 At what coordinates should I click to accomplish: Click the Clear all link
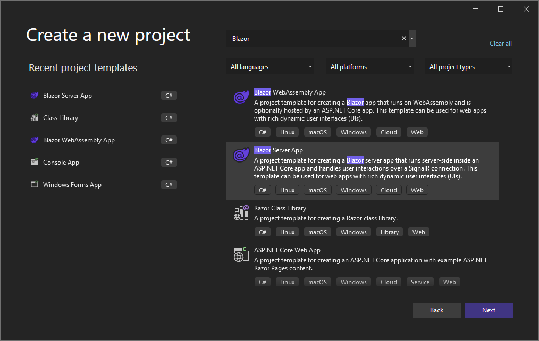pos(501,43)
